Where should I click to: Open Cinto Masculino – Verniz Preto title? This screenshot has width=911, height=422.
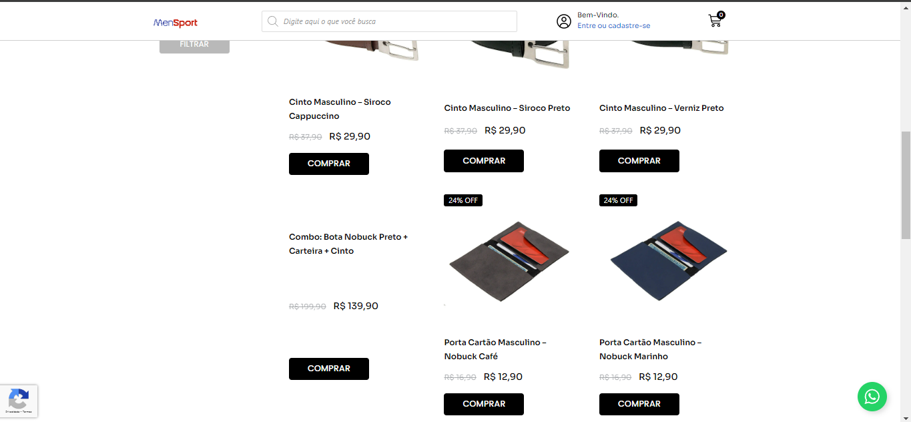(661, 108)
